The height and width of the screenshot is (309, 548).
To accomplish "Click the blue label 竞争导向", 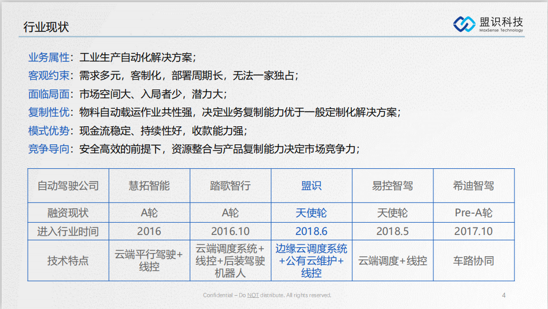I will click(49, 149).
